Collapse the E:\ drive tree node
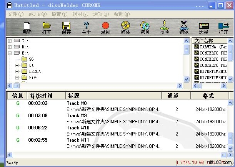Viewport: 235px width, 167px height. click(x=10, y=53)
